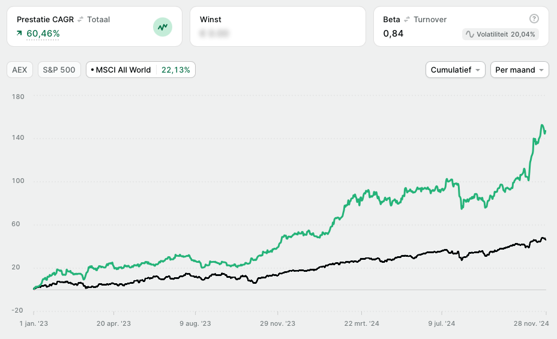Viewport: 557px width, 339px height.
Task: Toggle off MSCI All World benchmark
Action: (123, 70)
